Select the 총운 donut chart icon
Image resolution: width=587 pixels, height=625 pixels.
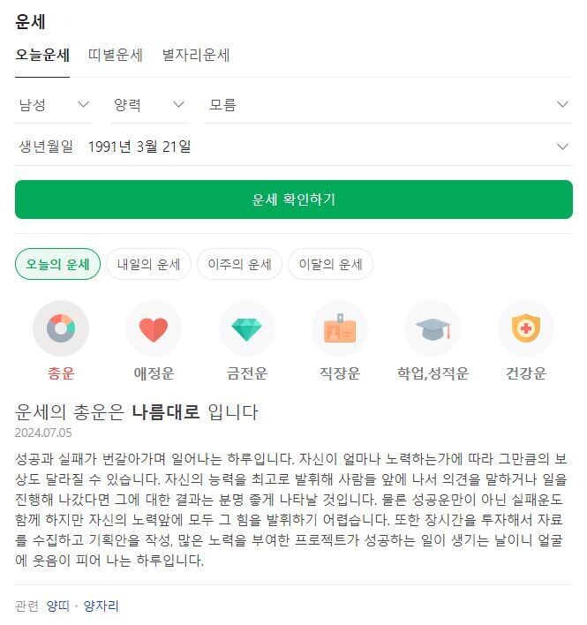(x=61, y=328)
